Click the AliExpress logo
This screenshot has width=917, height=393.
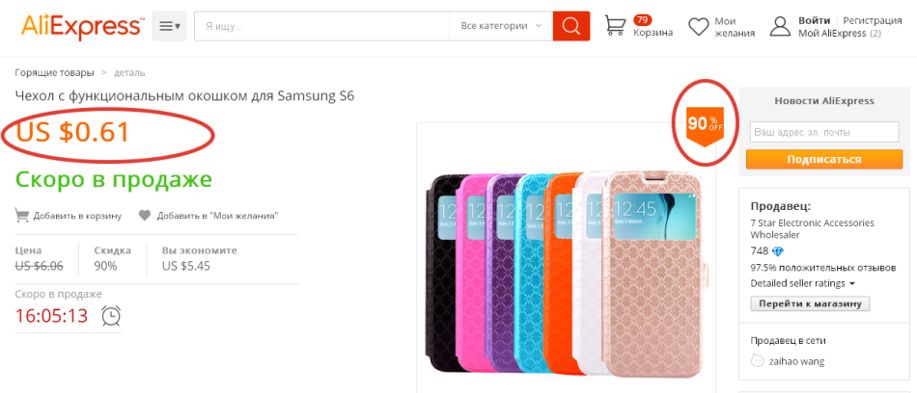click(x=82, y=26)
